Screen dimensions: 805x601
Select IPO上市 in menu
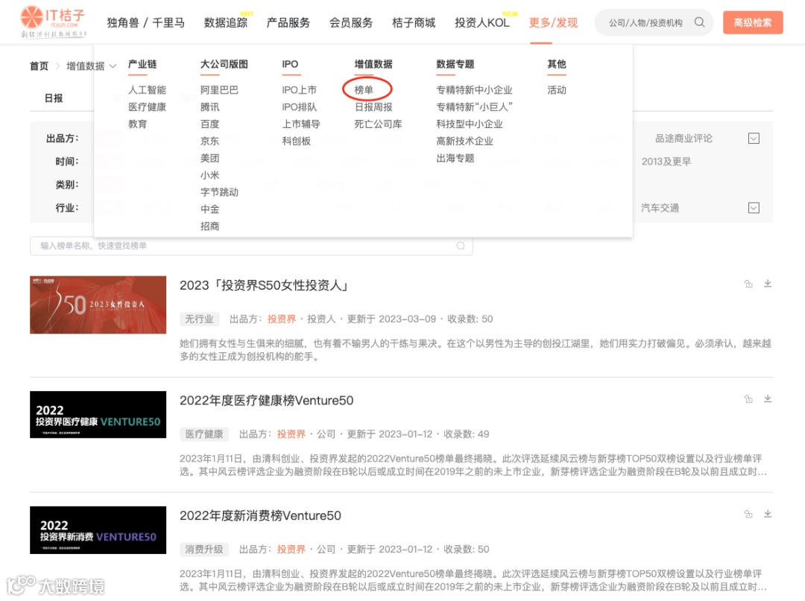pyautogui.click(x=300, y=89)
